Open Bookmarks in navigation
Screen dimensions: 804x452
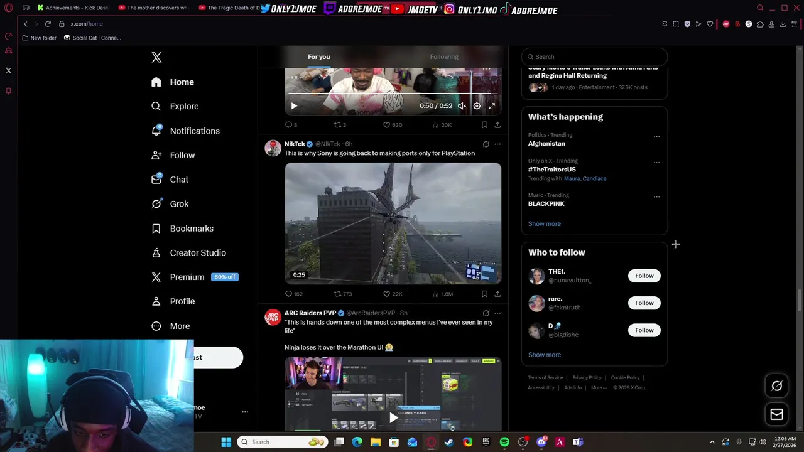point(182,229)
